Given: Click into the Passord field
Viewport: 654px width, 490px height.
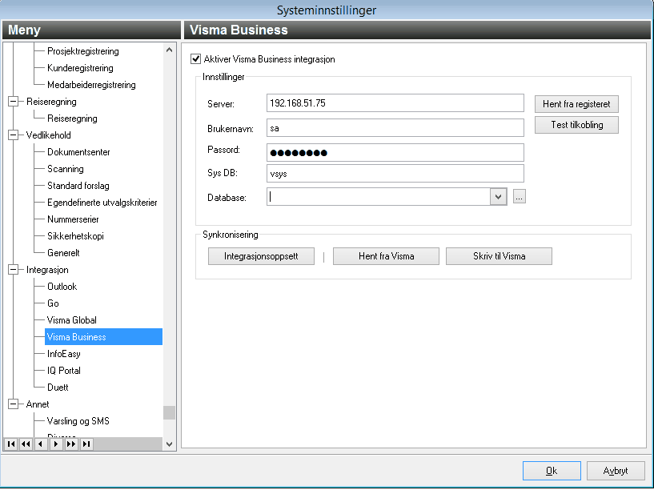Looking at the screenshot, I should [x=395, y=153].
